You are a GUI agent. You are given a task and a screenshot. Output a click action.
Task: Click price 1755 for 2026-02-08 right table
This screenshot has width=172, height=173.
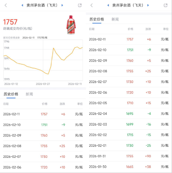[x=130, y=71]
